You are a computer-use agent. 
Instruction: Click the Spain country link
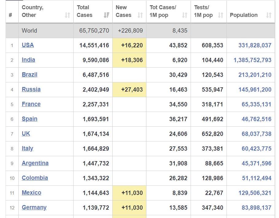click(x=29, y=119)
